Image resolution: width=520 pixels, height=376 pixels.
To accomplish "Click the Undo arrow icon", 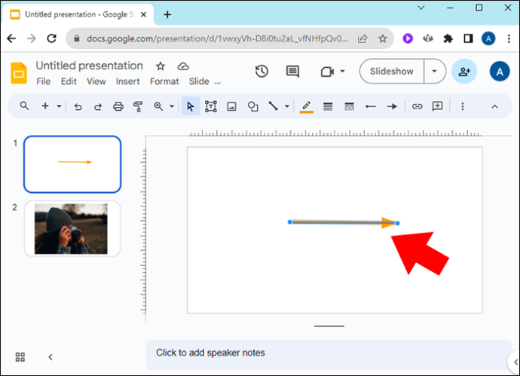I will 78,106.
